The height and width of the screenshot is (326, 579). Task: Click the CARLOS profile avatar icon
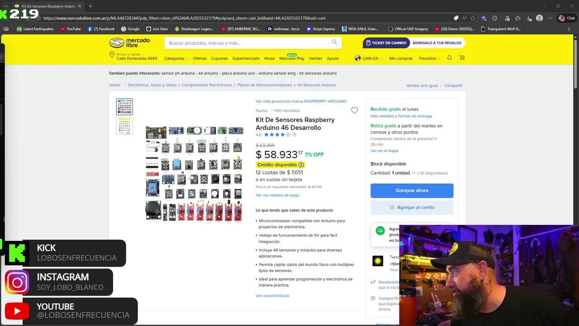pos(358,58)
